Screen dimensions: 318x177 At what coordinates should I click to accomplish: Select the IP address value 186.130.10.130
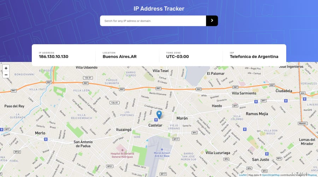coord(54,57)
